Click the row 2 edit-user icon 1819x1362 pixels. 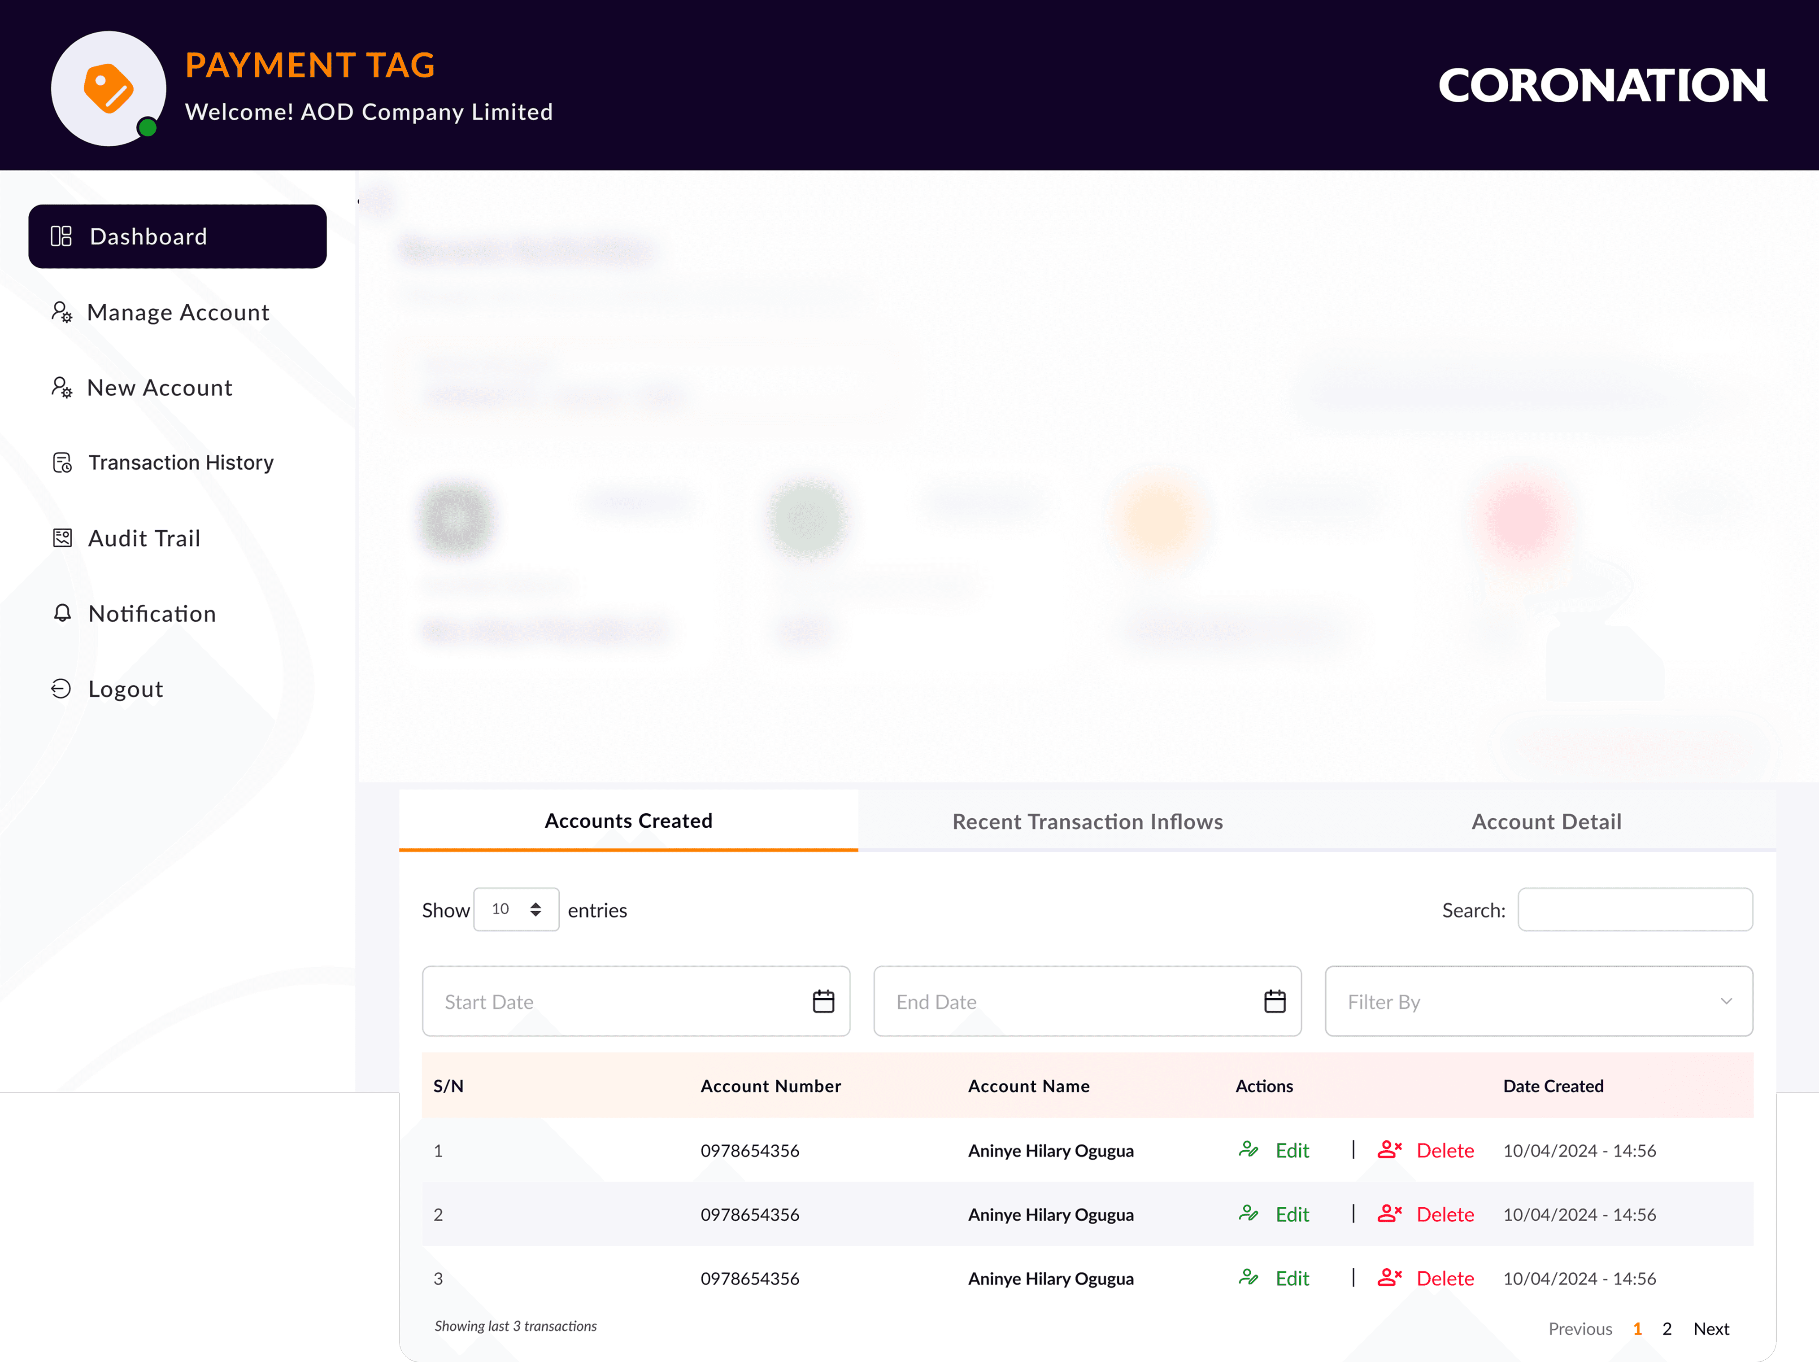tap(1248, 1213)
